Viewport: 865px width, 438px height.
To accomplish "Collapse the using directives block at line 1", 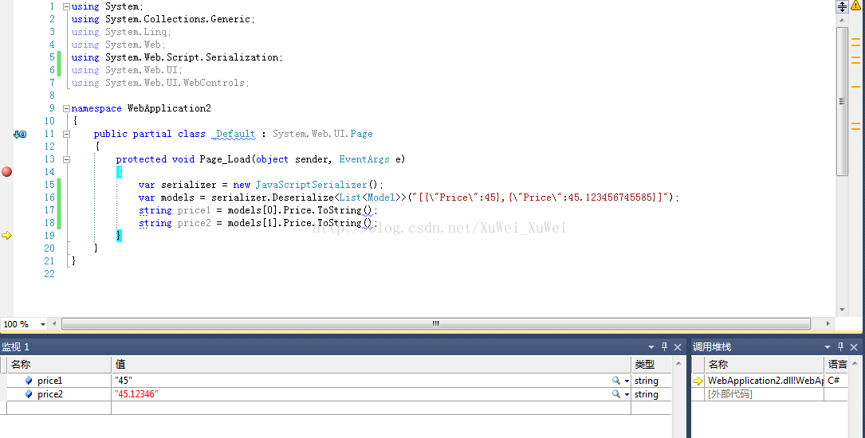I will 66,6.
